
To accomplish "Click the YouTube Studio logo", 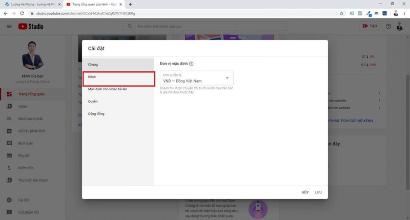I will coord(32,26).
